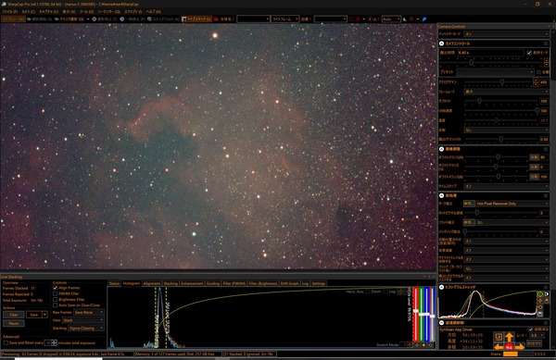This screenshot has height=360, width=556.
Task: Click the Save button in Live Stacking
Action: pos(34,315)
